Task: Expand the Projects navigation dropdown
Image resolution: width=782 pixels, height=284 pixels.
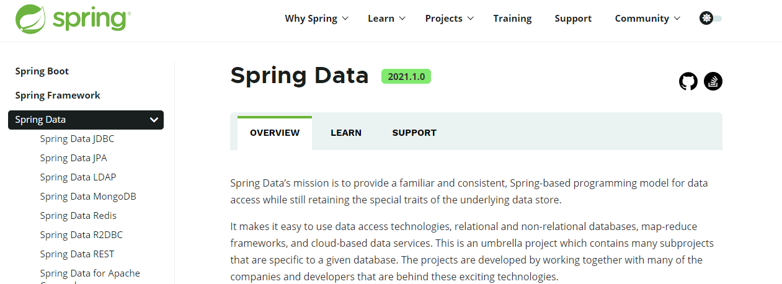Action: (x=449, y=19)
